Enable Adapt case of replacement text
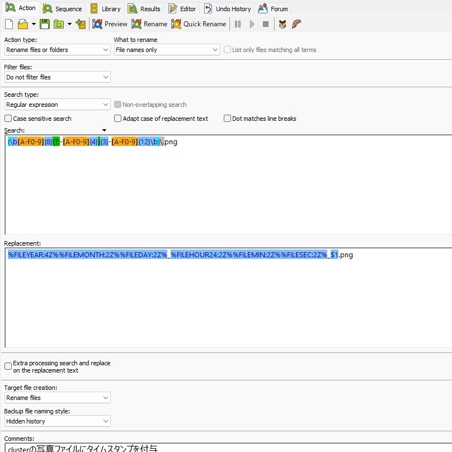452x452 pixels. (161, 119)
